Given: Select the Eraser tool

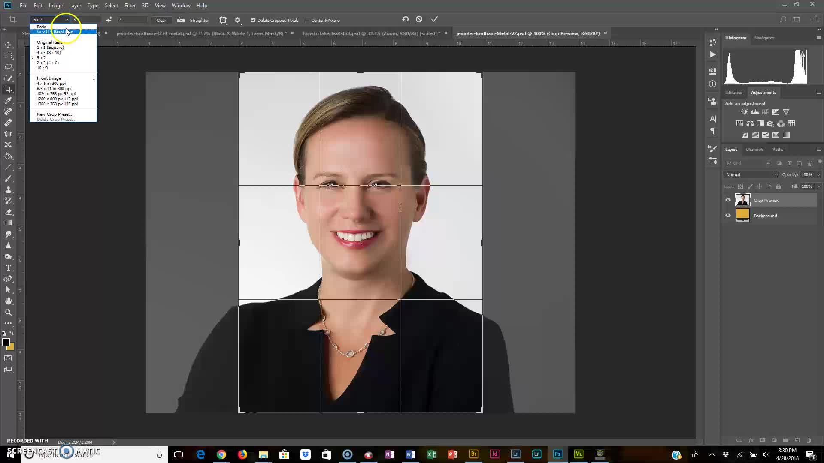Looking at the screenshot, I should click(8, 212).
